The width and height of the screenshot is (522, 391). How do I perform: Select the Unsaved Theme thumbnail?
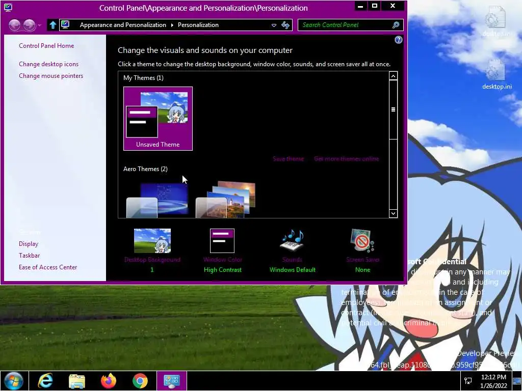click(158, 119)
